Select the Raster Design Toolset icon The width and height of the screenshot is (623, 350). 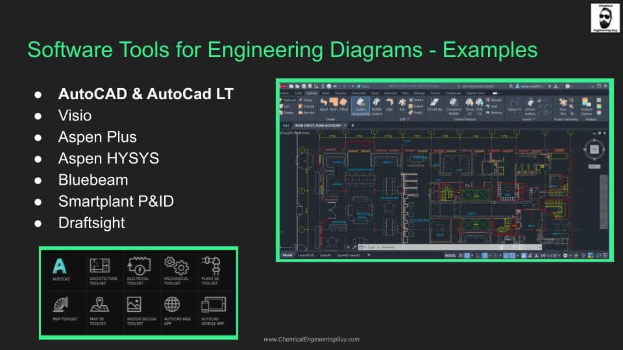[x=134, y=305]
